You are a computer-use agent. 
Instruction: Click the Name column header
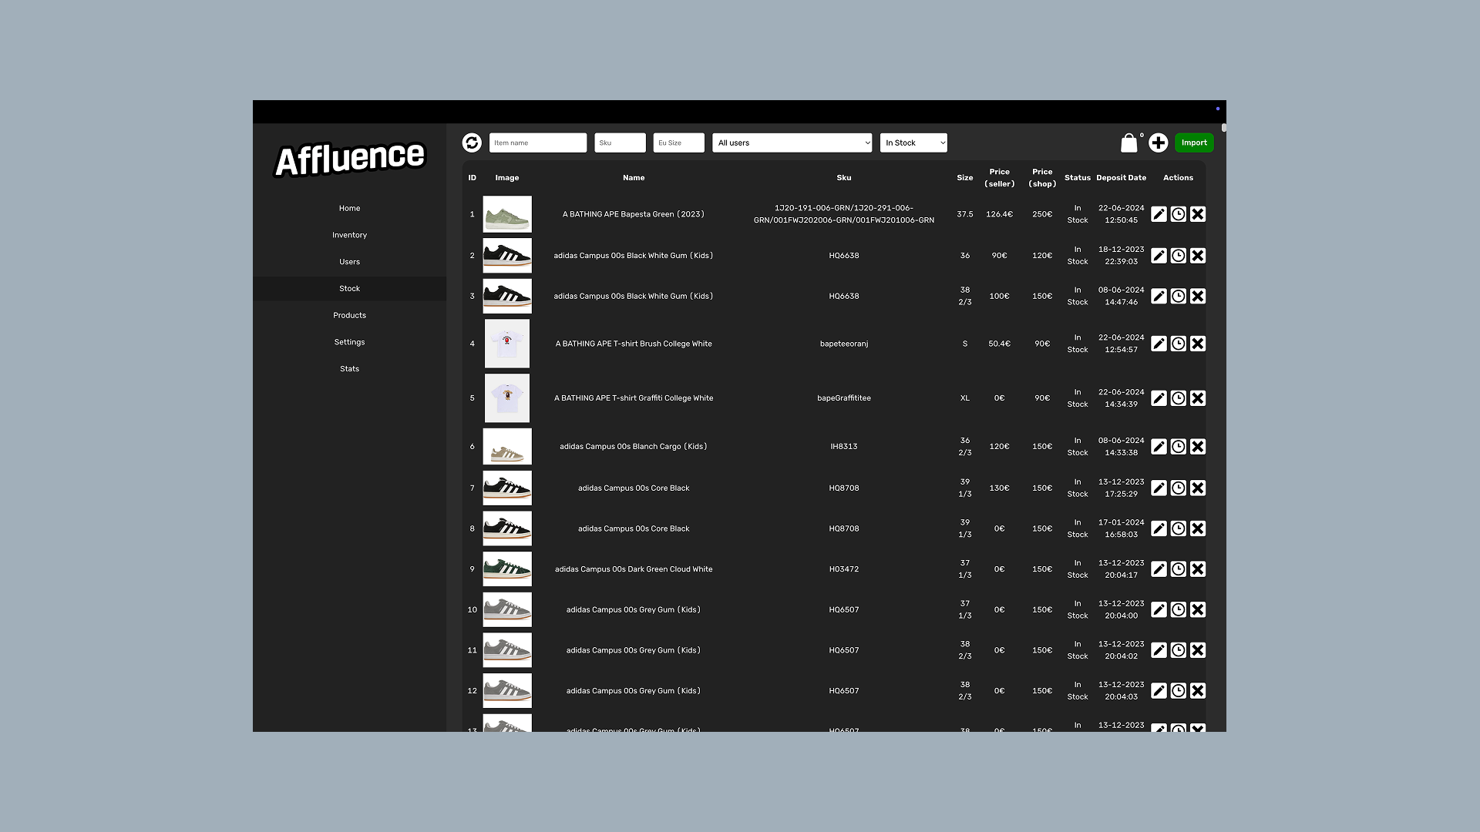tap(634, 178)
